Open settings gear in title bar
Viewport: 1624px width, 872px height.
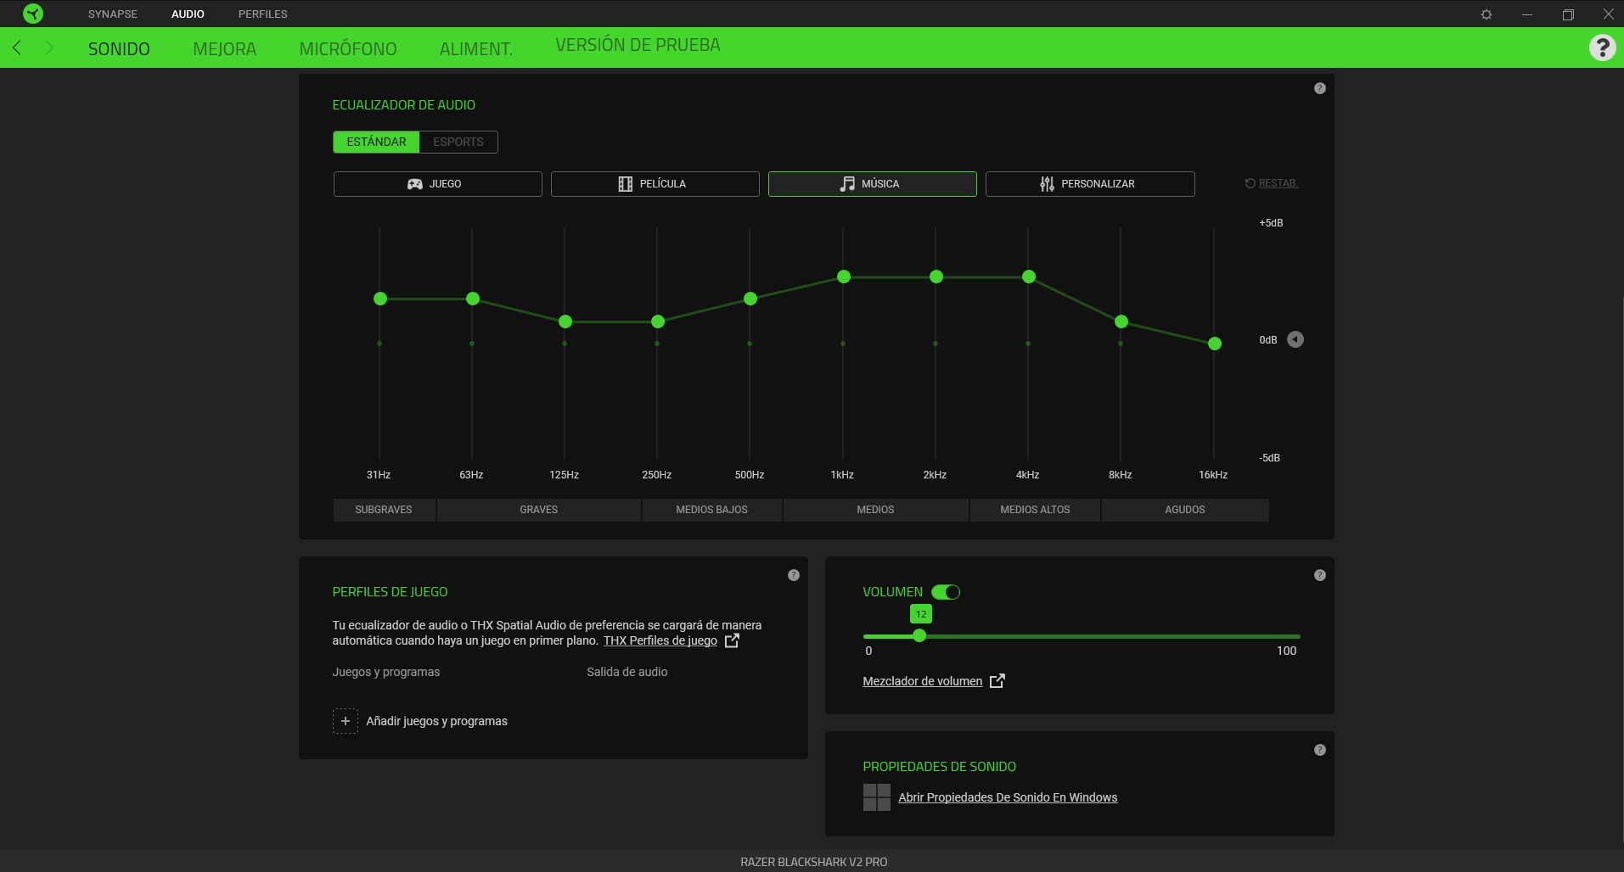coord(1486,14)
